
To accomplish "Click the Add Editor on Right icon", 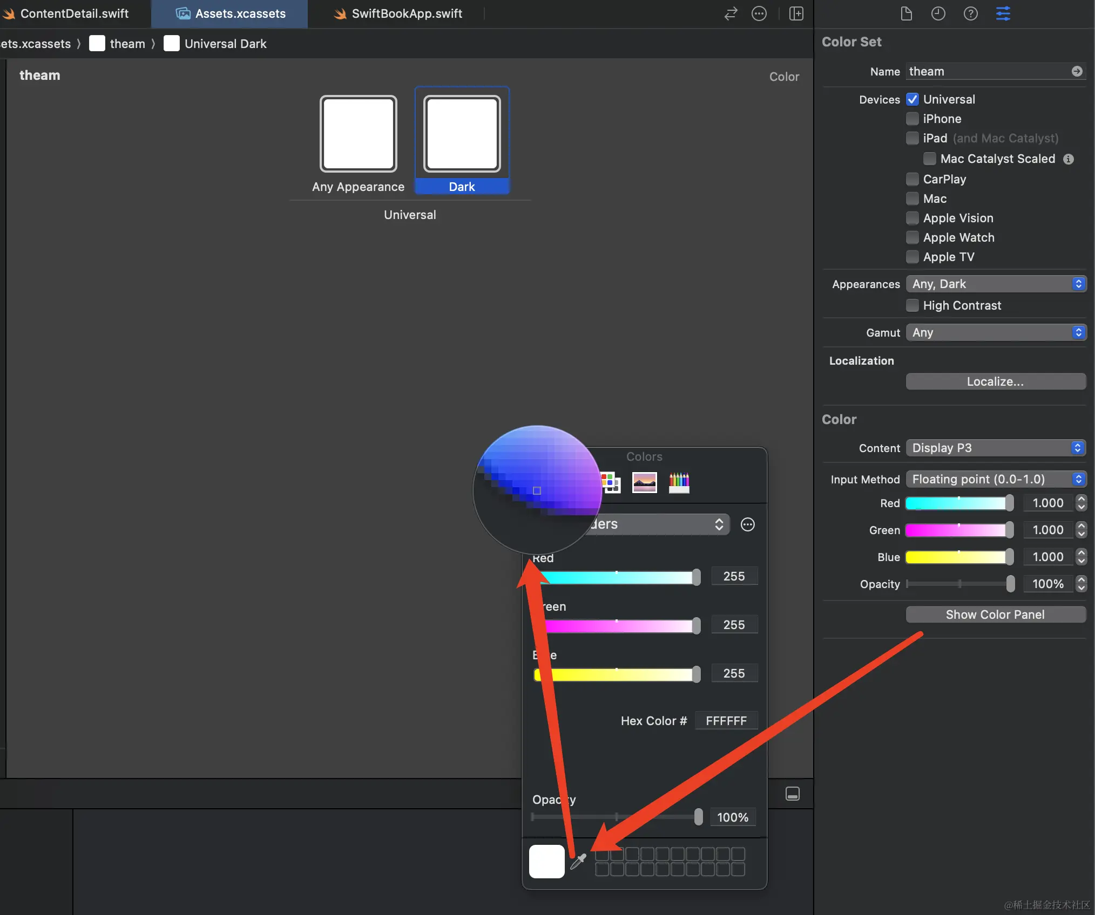I will (x=796, y=13).
